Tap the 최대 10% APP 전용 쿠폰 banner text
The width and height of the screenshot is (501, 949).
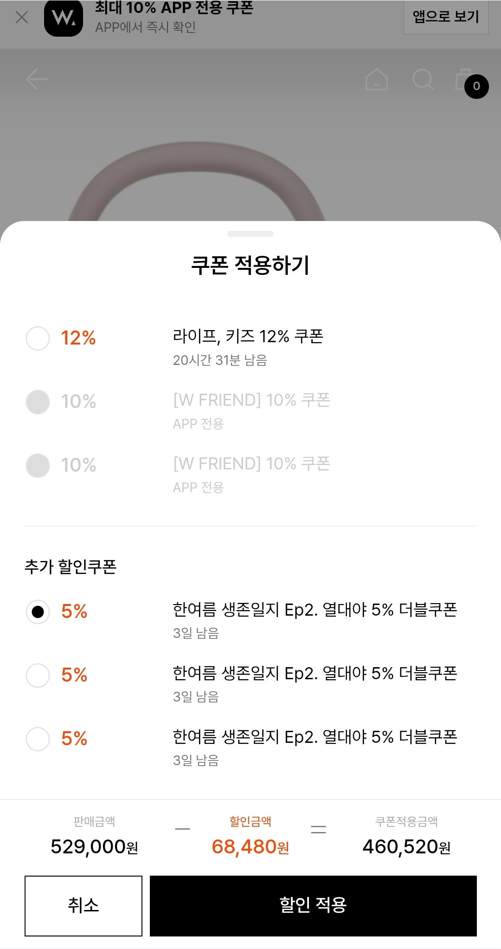click(x=174, y=7)
